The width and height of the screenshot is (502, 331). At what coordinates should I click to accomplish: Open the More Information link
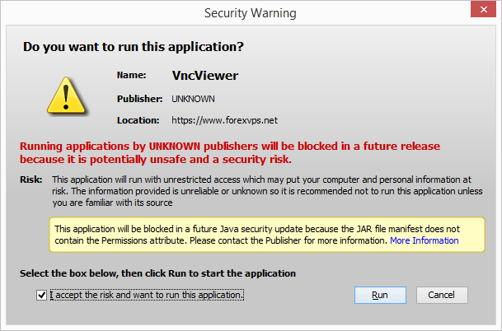tap(424, 240)
